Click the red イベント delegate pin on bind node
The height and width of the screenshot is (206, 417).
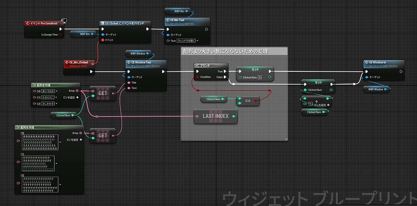coord(103,40)
